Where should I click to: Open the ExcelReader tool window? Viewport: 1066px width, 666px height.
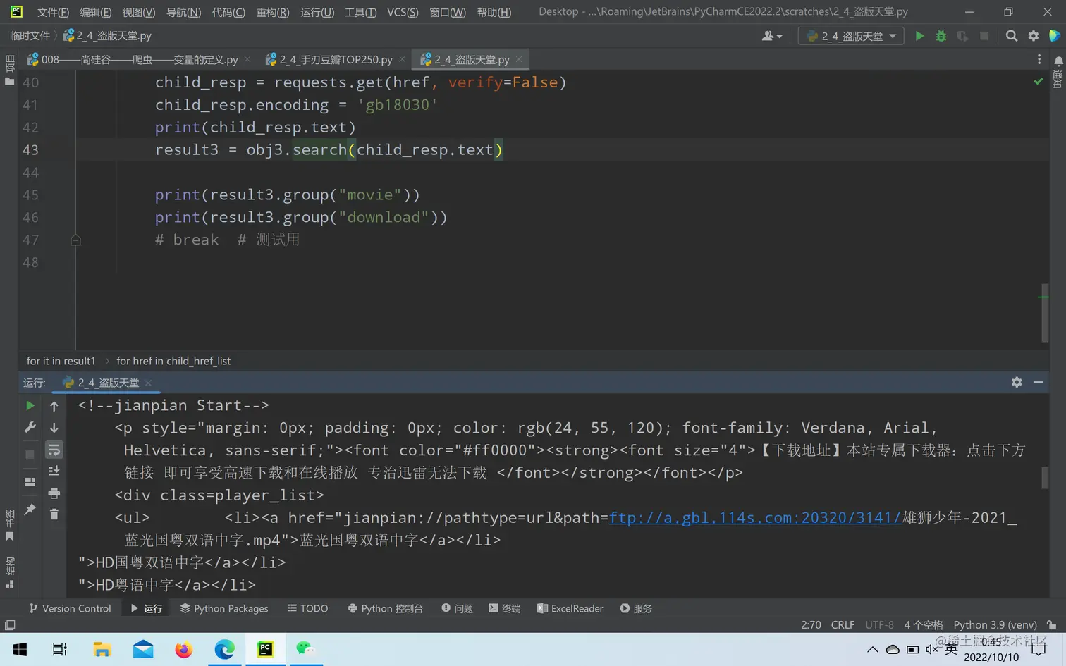[x=570, y=608]
